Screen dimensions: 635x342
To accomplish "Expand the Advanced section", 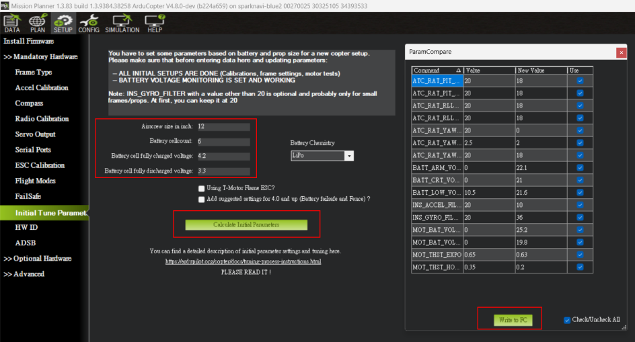I will pyautogui.click(x=24, y=274).
